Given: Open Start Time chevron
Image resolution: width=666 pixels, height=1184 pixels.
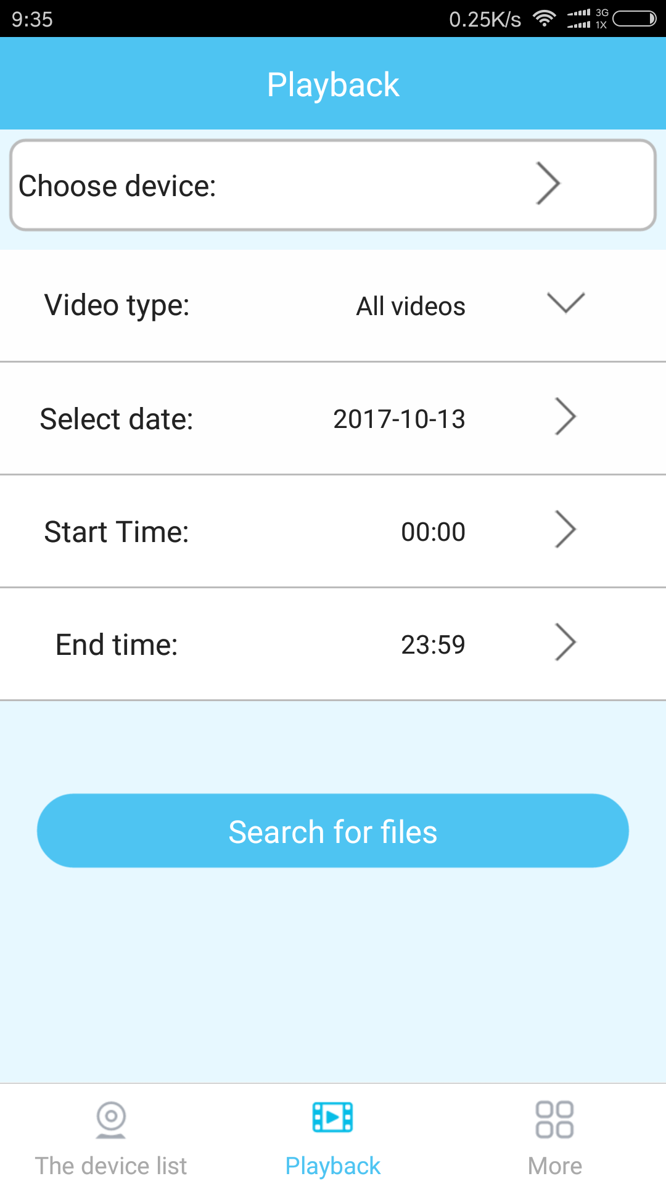Looking at the screenshot, I should [565, 530].
